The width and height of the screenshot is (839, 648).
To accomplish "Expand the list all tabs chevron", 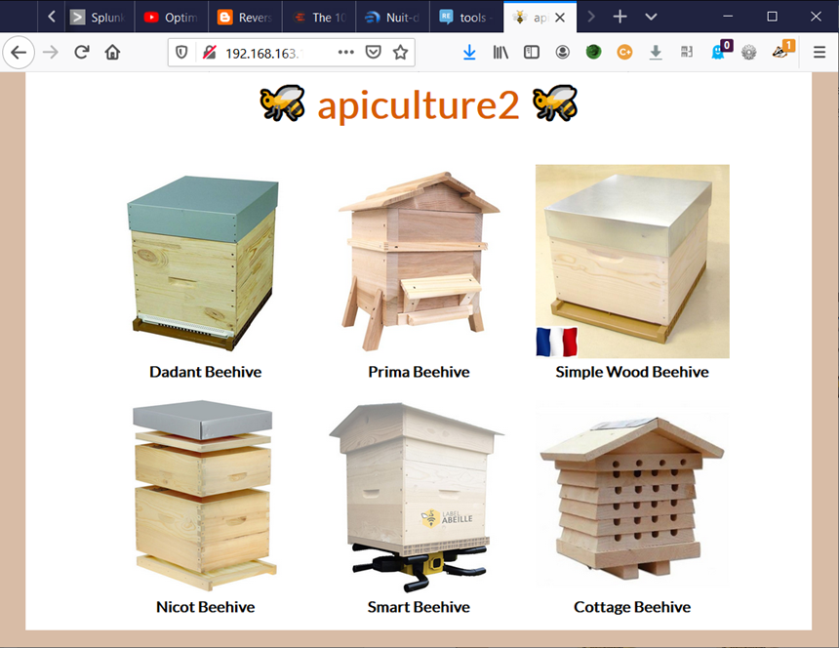I will (x=651, y=18).
